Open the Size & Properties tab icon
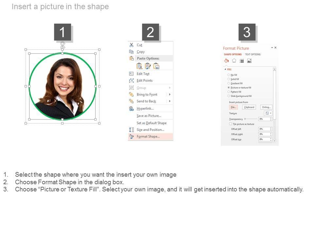 tap(242, 61)
